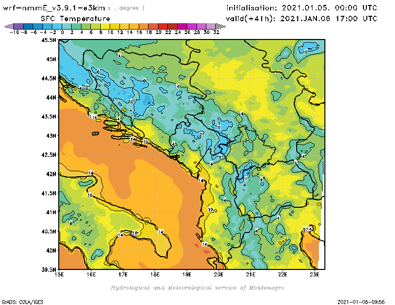
Task: Click the '12' tick label on colorbar
Action: tap(120, 32)
